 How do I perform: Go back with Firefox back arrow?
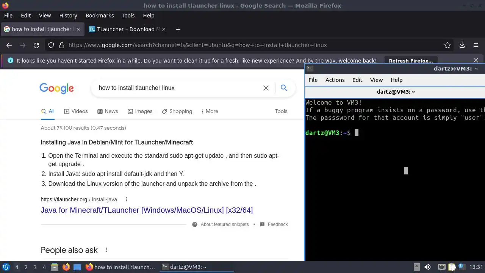(x=9, y=45)
